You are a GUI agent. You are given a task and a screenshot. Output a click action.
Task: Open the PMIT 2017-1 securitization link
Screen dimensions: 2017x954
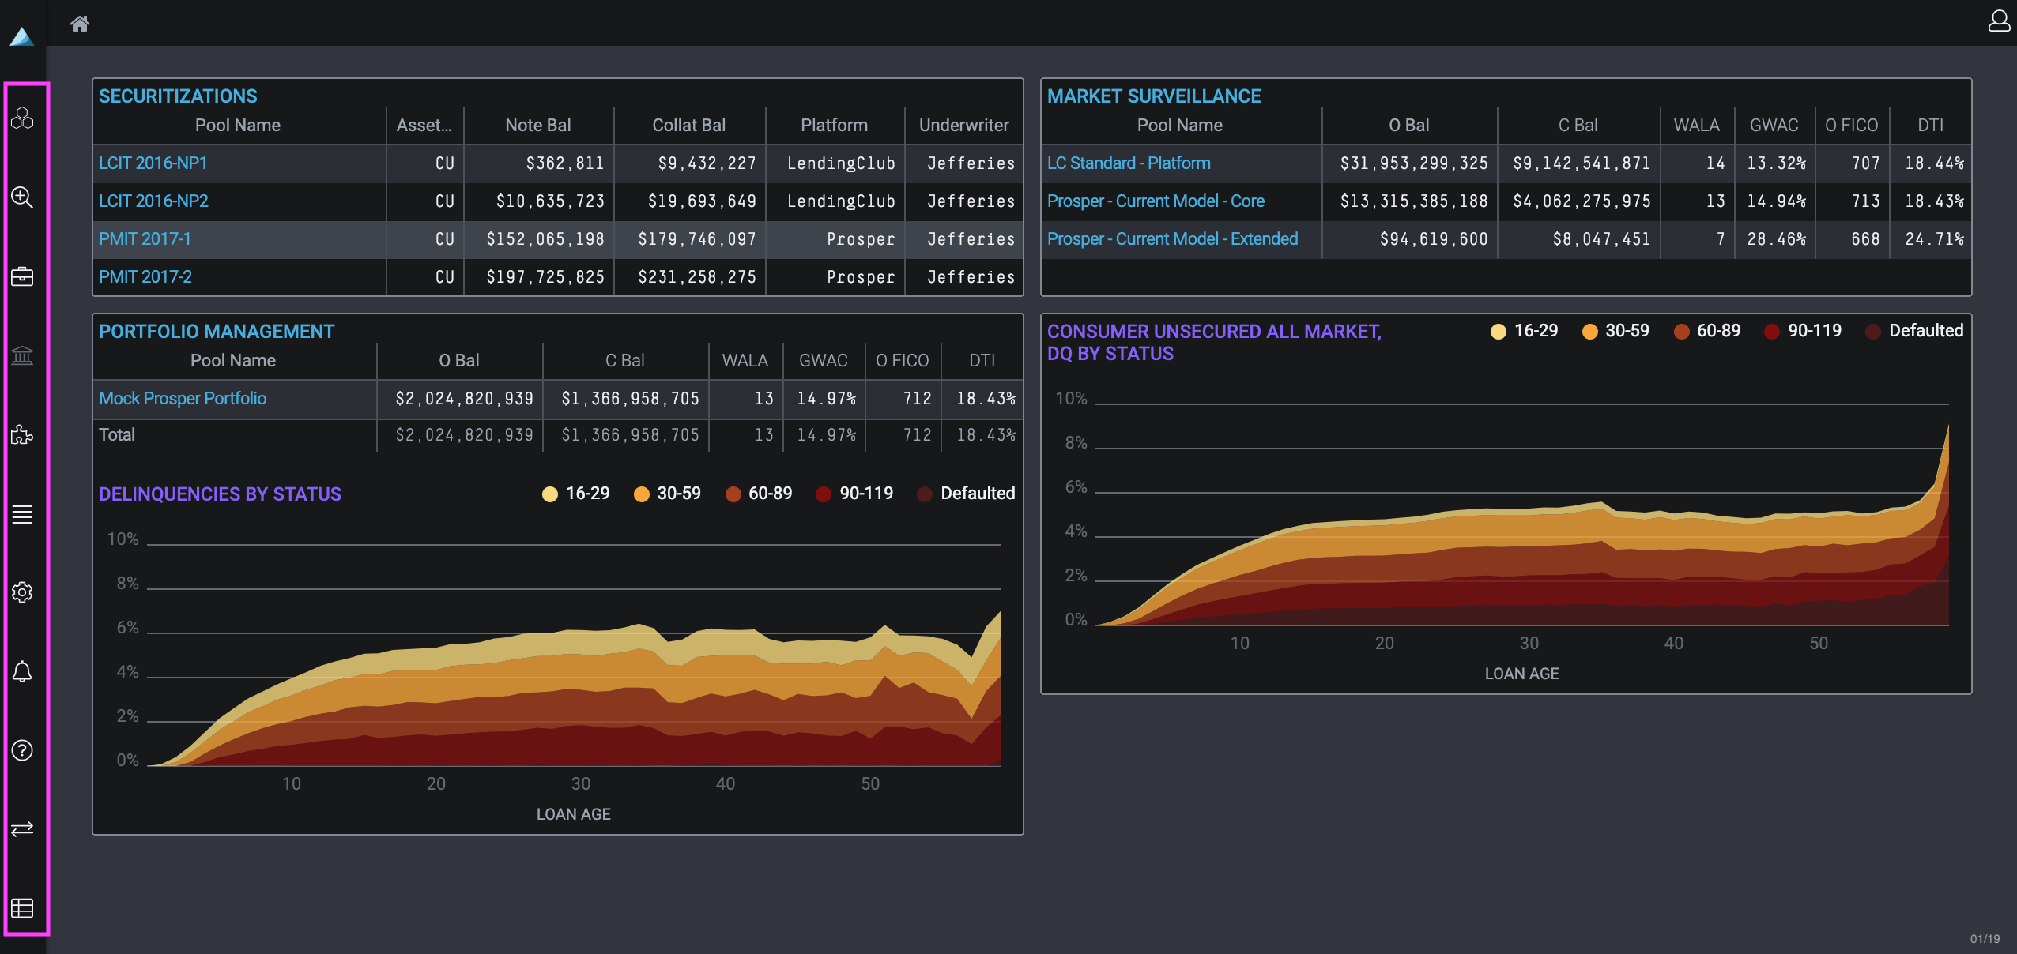145,239
